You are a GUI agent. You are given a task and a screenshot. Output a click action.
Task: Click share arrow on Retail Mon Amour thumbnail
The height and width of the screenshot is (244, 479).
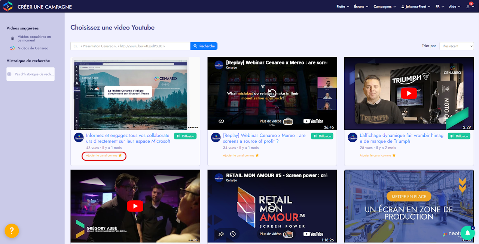(221, 234)
